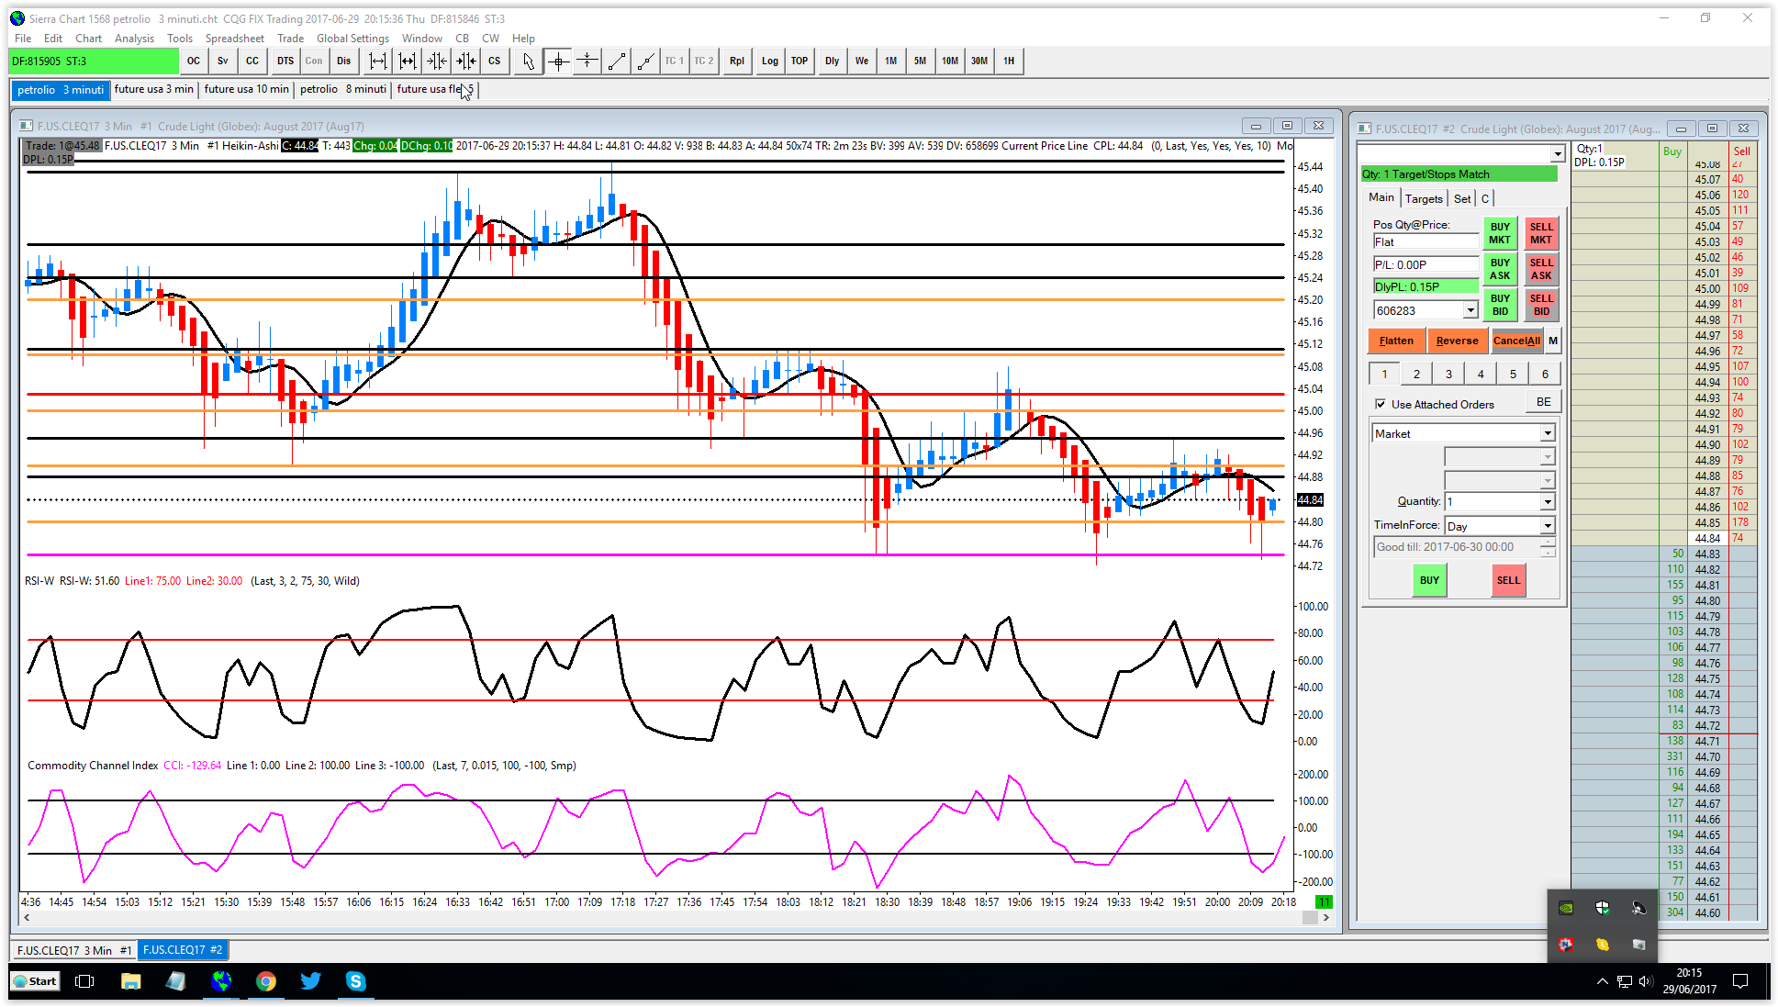This screenshot has width=1778, height=1007.
Task: Click the Pos Qty@Price Flat field
Action: (x=1425, y=242)
